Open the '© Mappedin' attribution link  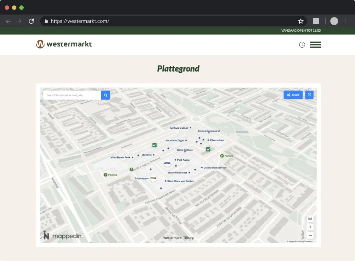click(292, 241)
